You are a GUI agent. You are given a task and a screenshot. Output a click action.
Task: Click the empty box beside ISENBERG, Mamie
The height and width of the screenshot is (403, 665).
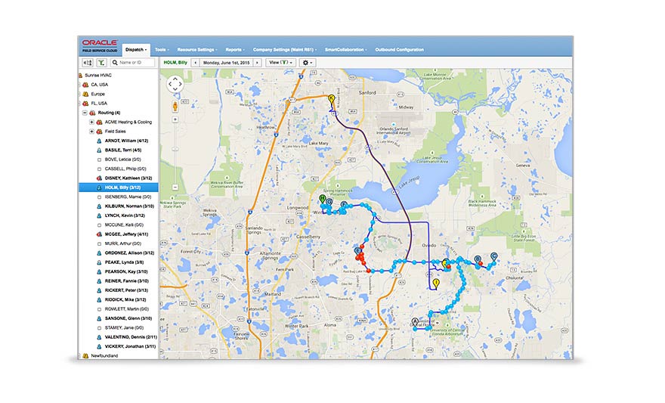coord(99,197)
